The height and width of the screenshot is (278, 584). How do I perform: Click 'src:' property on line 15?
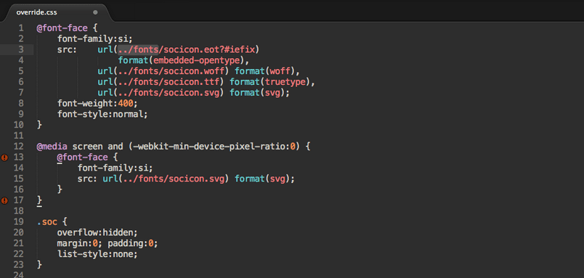coord(87,179)
